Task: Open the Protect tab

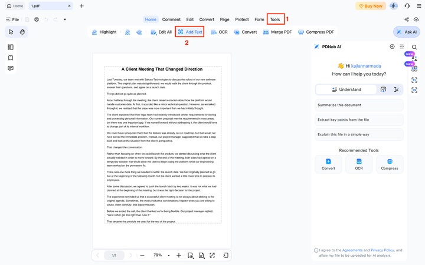Action: pyautogui.click(x=242, y=19)
